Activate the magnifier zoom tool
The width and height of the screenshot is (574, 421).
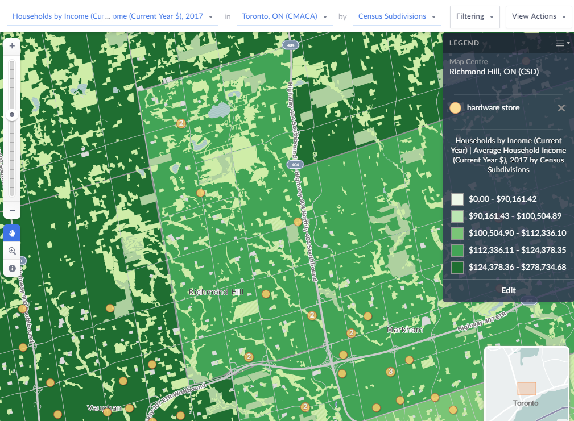(12, 251)
